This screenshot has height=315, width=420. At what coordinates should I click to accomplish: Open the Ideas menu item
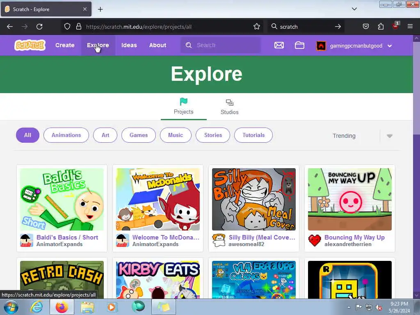click(x=129, y=45)
